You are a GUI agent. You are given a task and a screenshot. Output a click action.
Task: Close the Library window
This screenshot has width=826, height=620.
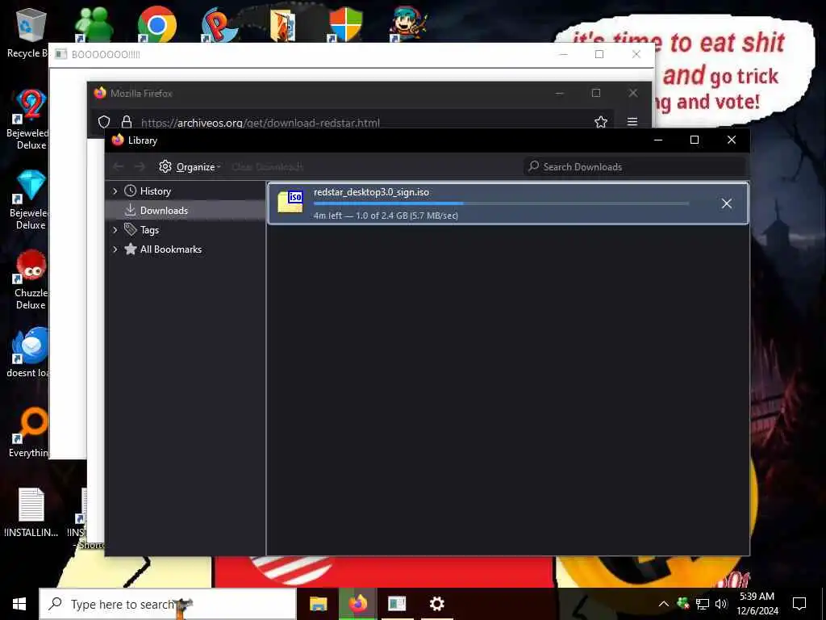(731, 140)
